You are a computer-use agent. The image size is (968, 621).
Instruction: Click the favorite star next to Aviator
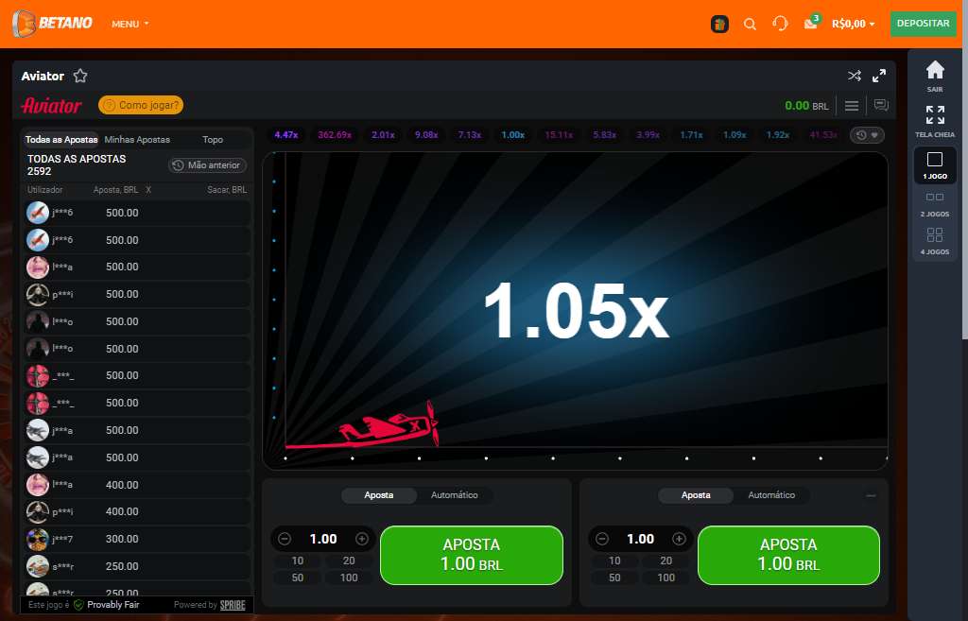[80, 76]
